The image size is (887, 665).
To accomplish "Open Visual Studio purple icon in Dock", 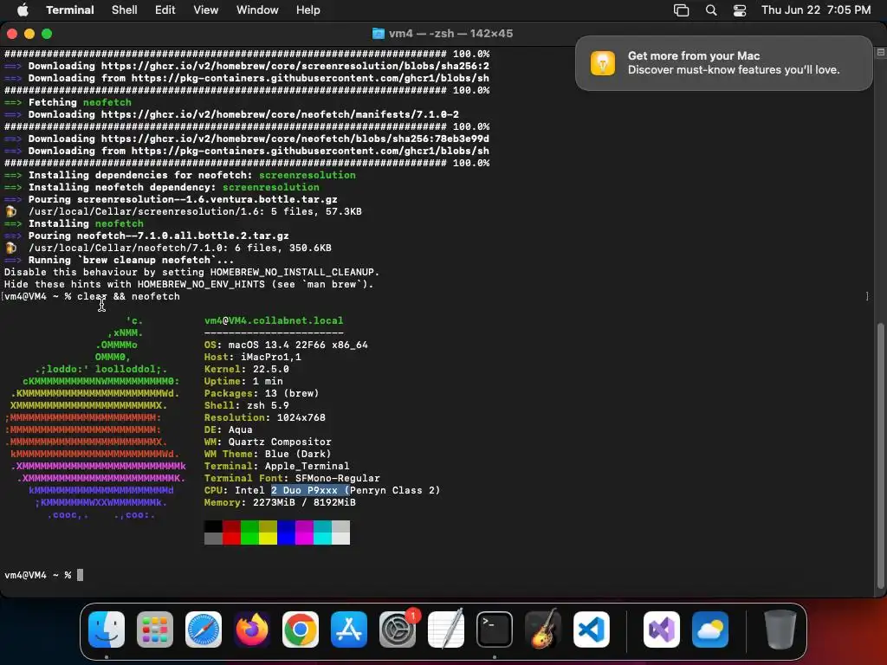I will tap(662, 629).
